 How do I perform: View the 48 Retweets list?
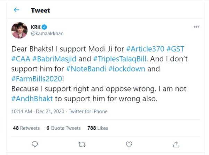pyautogui.click(x=26, y=128)
